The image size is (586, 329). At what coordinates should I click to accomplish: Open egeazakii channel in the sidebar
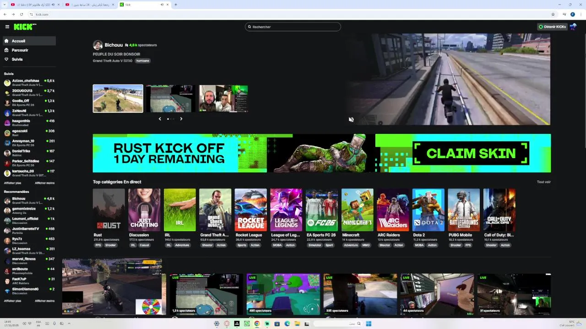click(x=29, y=133)
